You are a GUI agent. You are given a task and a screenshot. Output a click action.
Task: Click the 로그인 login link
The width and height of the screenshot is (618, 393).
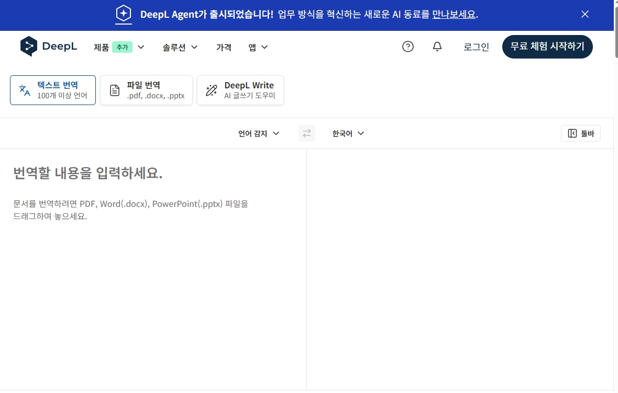[476, 47]
